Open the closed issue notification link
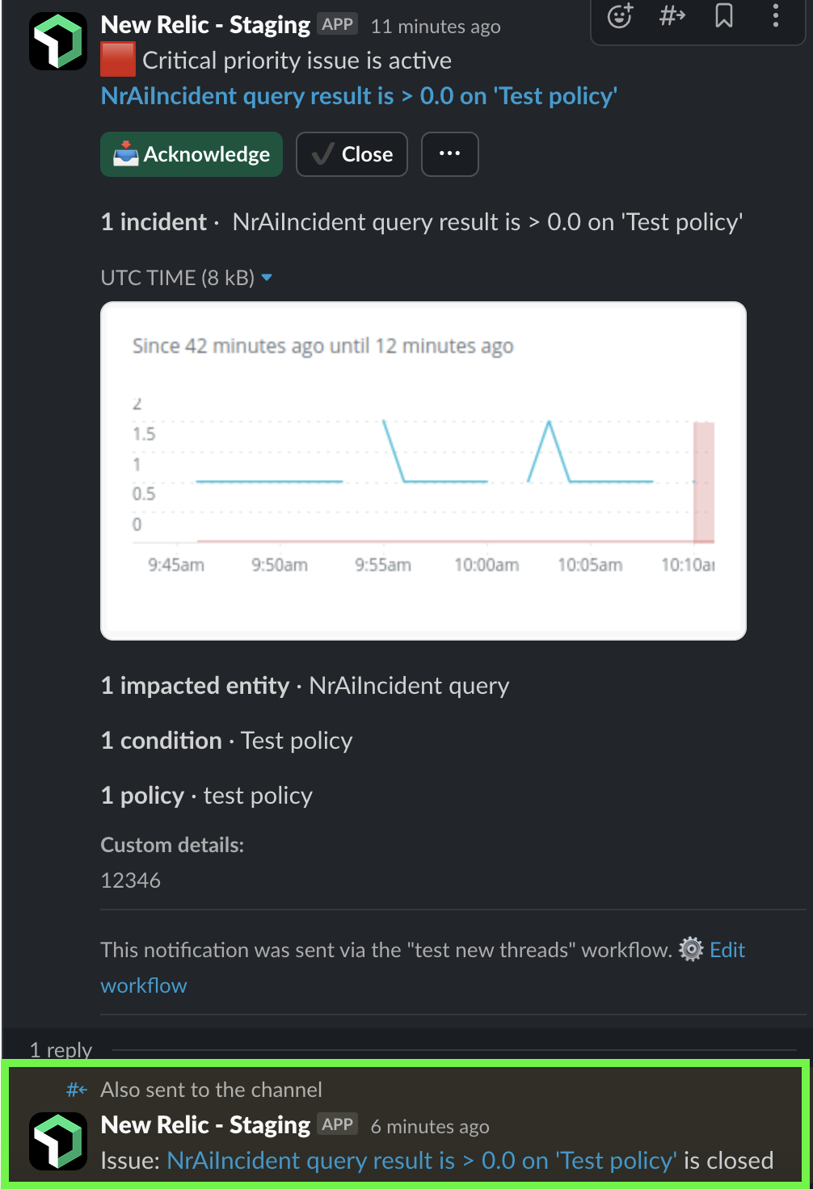The image size is (813, 1189). click(421, 1160)
